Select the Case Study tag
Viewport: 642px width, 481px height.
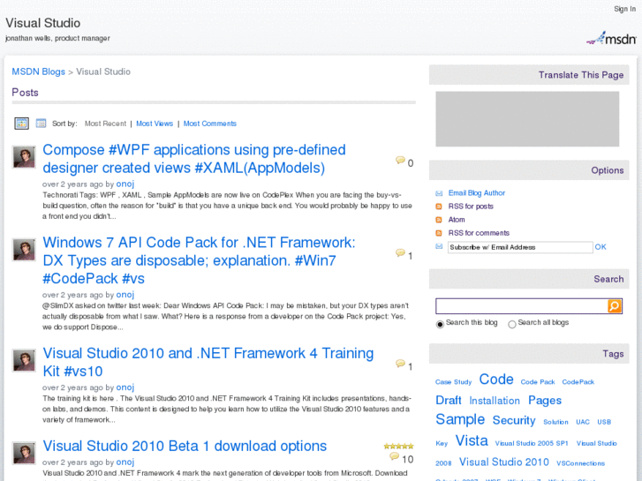pyautogui.click(x=453, y=382)
